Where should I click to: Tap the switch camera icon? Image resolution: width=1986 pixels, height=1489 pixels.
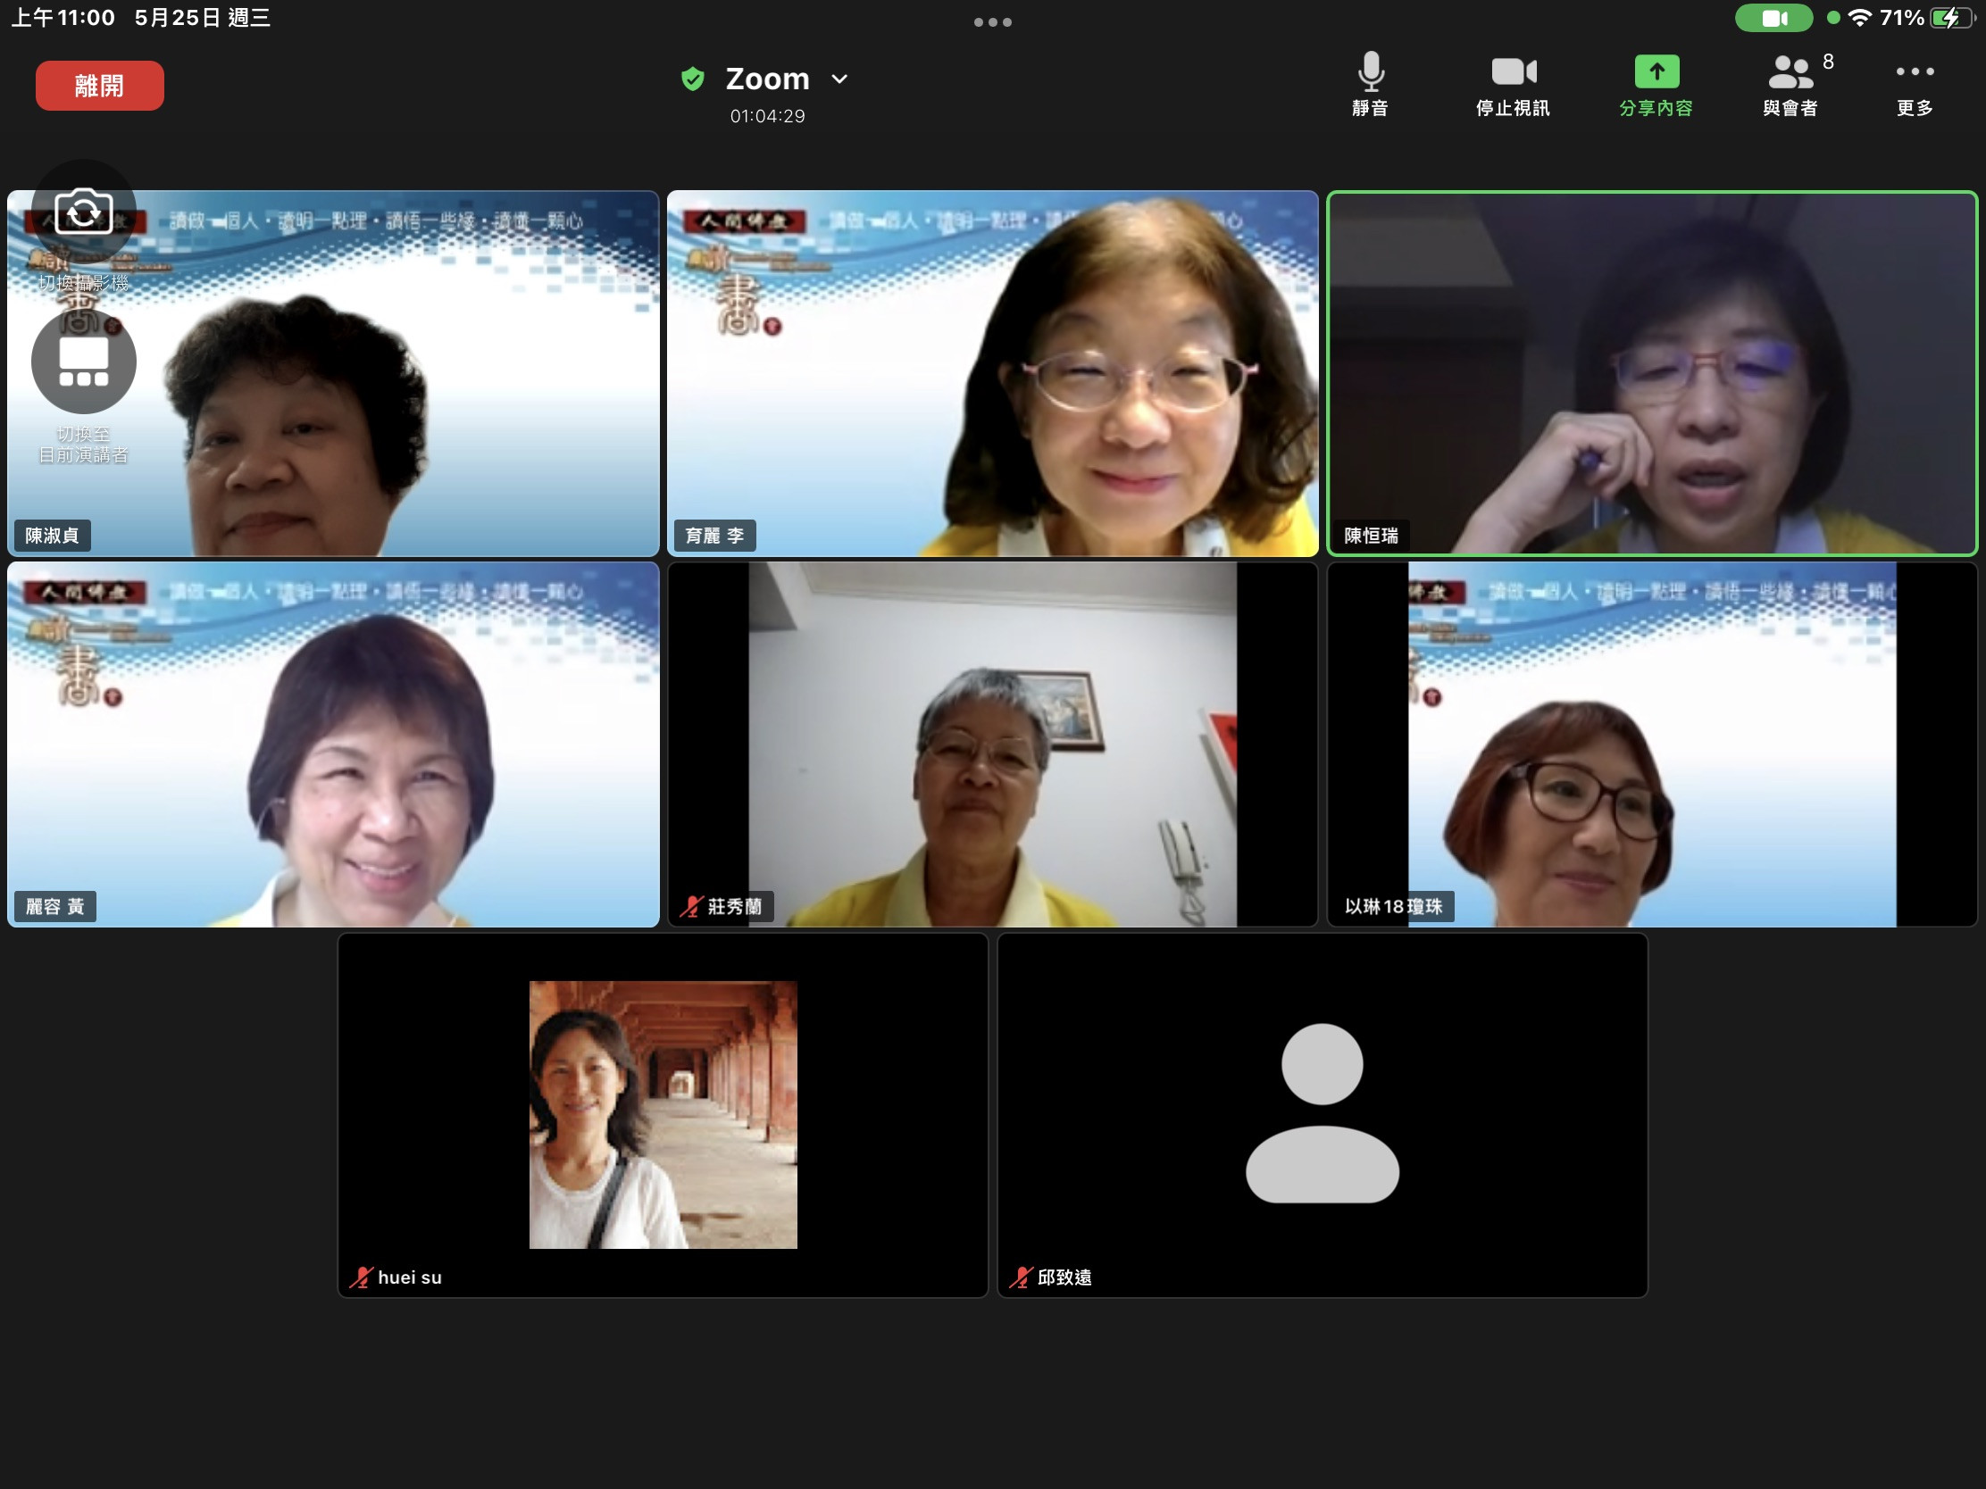[x=84, y=212]
